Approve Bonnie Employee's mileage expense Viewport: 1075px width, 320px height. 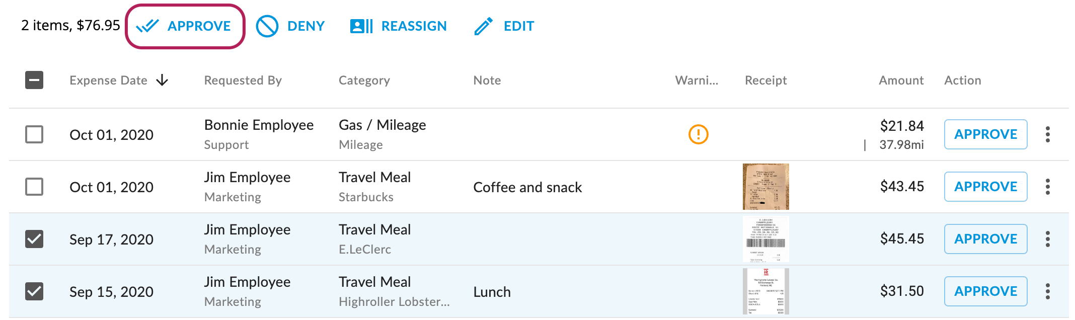985,134
